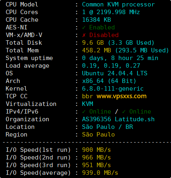Click the 6.8.0-111-generic kernel version
This screenshot has width=171, height=178.
113,89
